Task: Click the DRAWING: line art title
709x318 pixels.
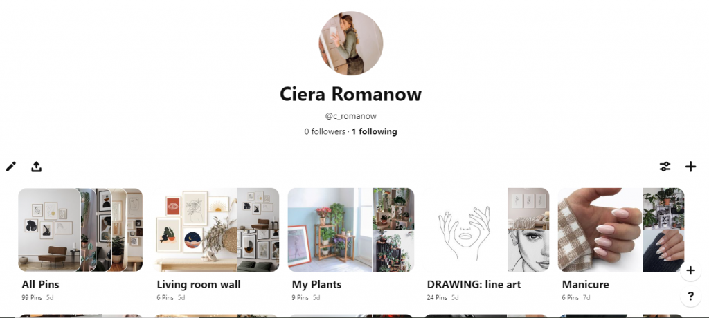Action: click(474, 285)
